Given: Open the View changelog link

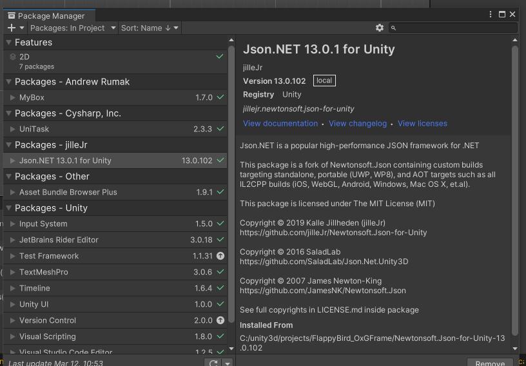Looking at the screenshot, I should (358, 124).
